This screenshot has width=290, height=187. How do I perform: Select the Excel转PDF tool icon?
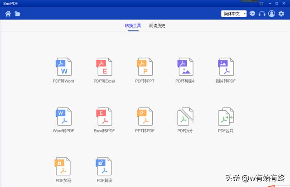tap(104, 117)
